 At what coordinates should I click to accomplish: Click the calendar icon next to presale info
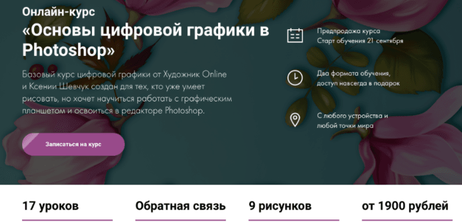click(295, 36)
